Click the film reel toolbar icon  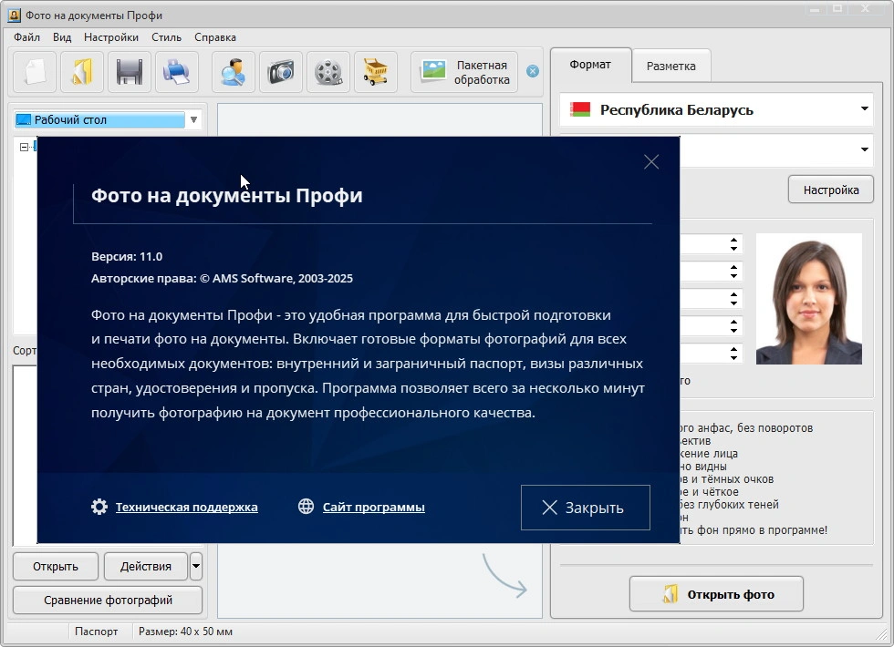tap(328, 72)
